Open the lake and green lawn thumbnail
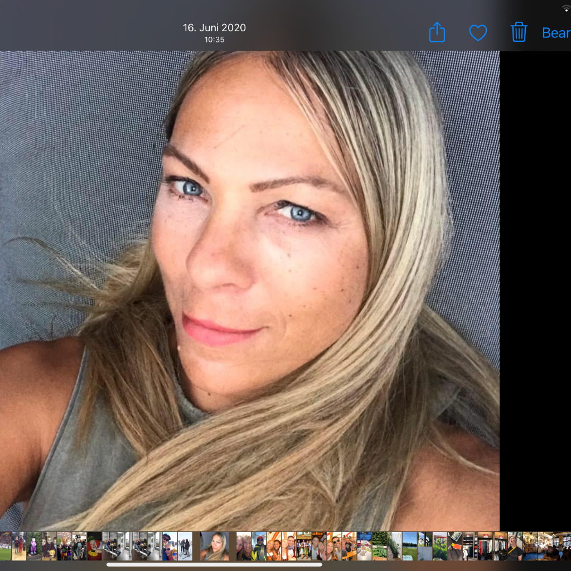 pyautogui.click(x=409, y=546)
